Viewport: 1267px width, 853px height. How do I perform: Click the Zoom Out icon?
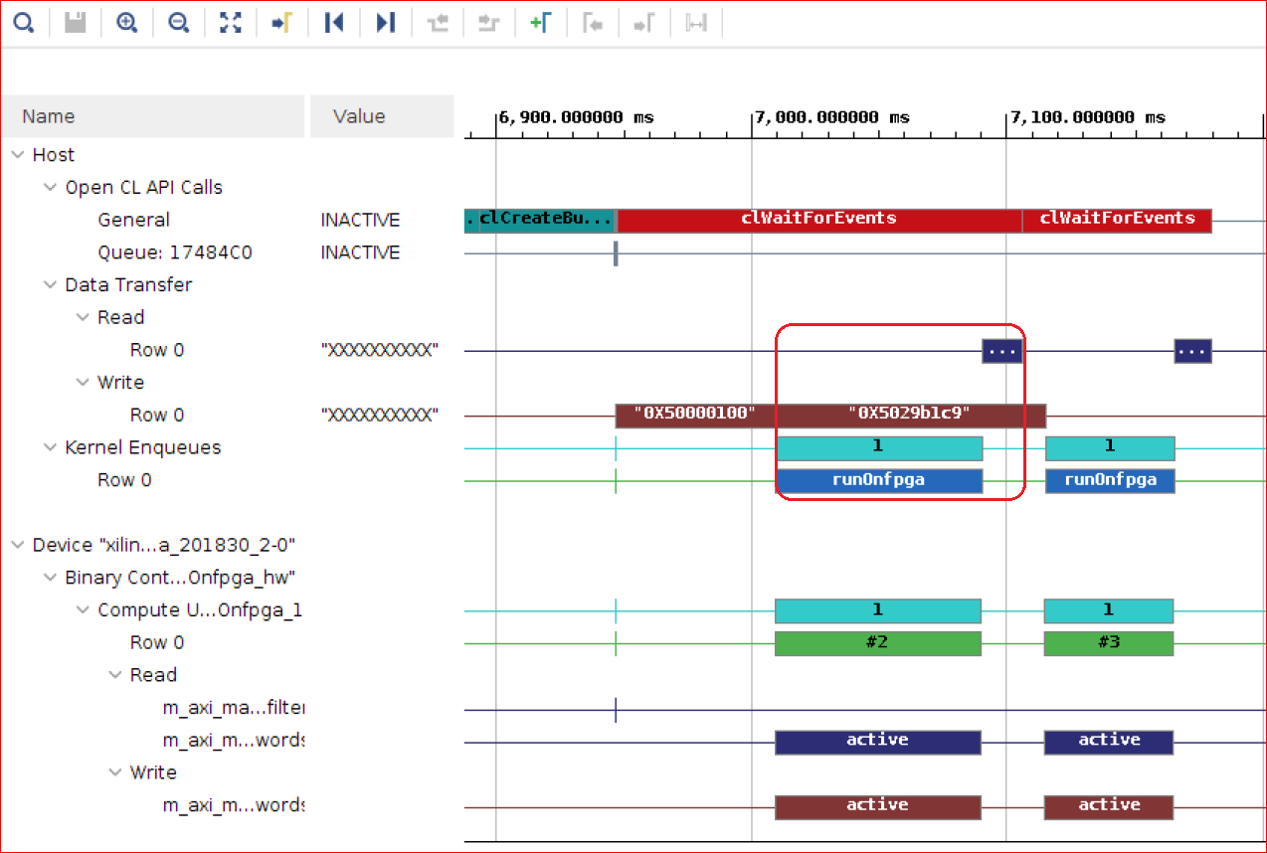coord(178,23)
